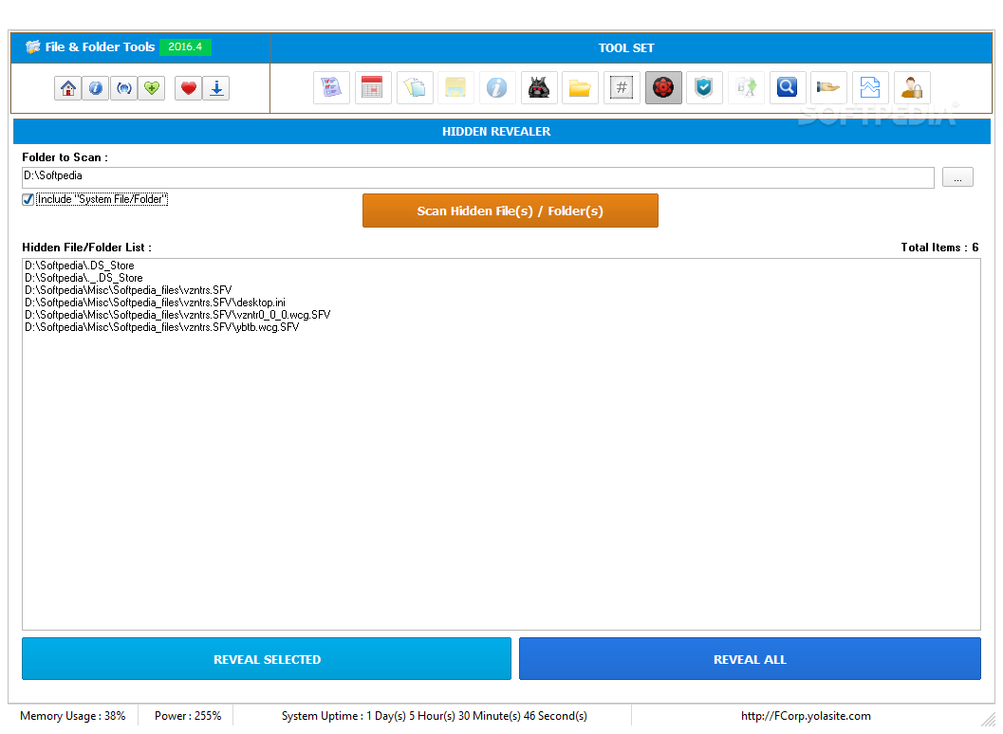Select D:\Softpedia\.DS_Store list entry

pyautogui.click(x=80, y=266)
